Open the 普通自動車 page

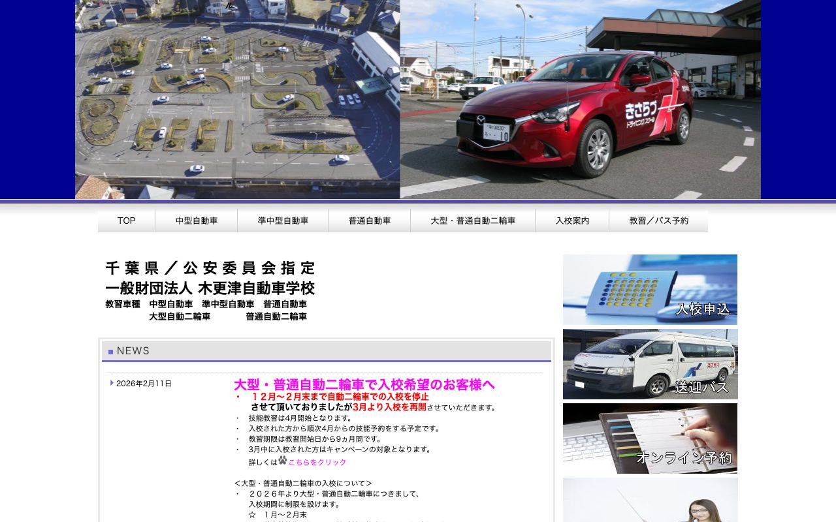[x=369, y=221]
